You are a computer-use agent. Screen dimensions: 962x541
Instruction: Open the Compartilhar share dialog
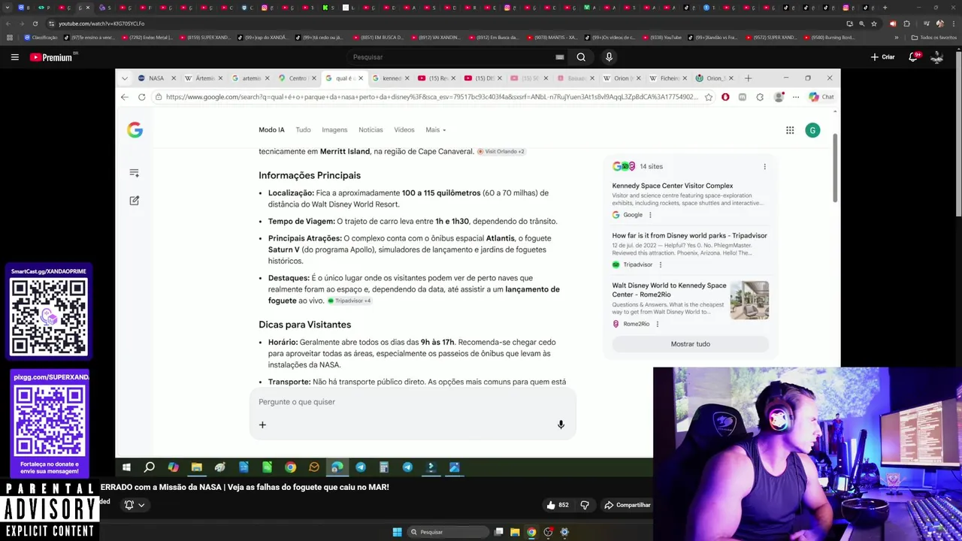point(628,505)
